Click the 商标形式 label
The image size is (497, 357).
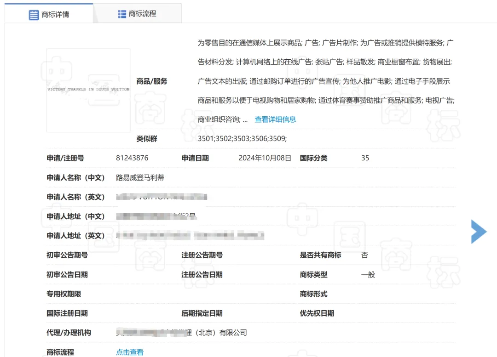pyautogui.click(x=313, y=294)
